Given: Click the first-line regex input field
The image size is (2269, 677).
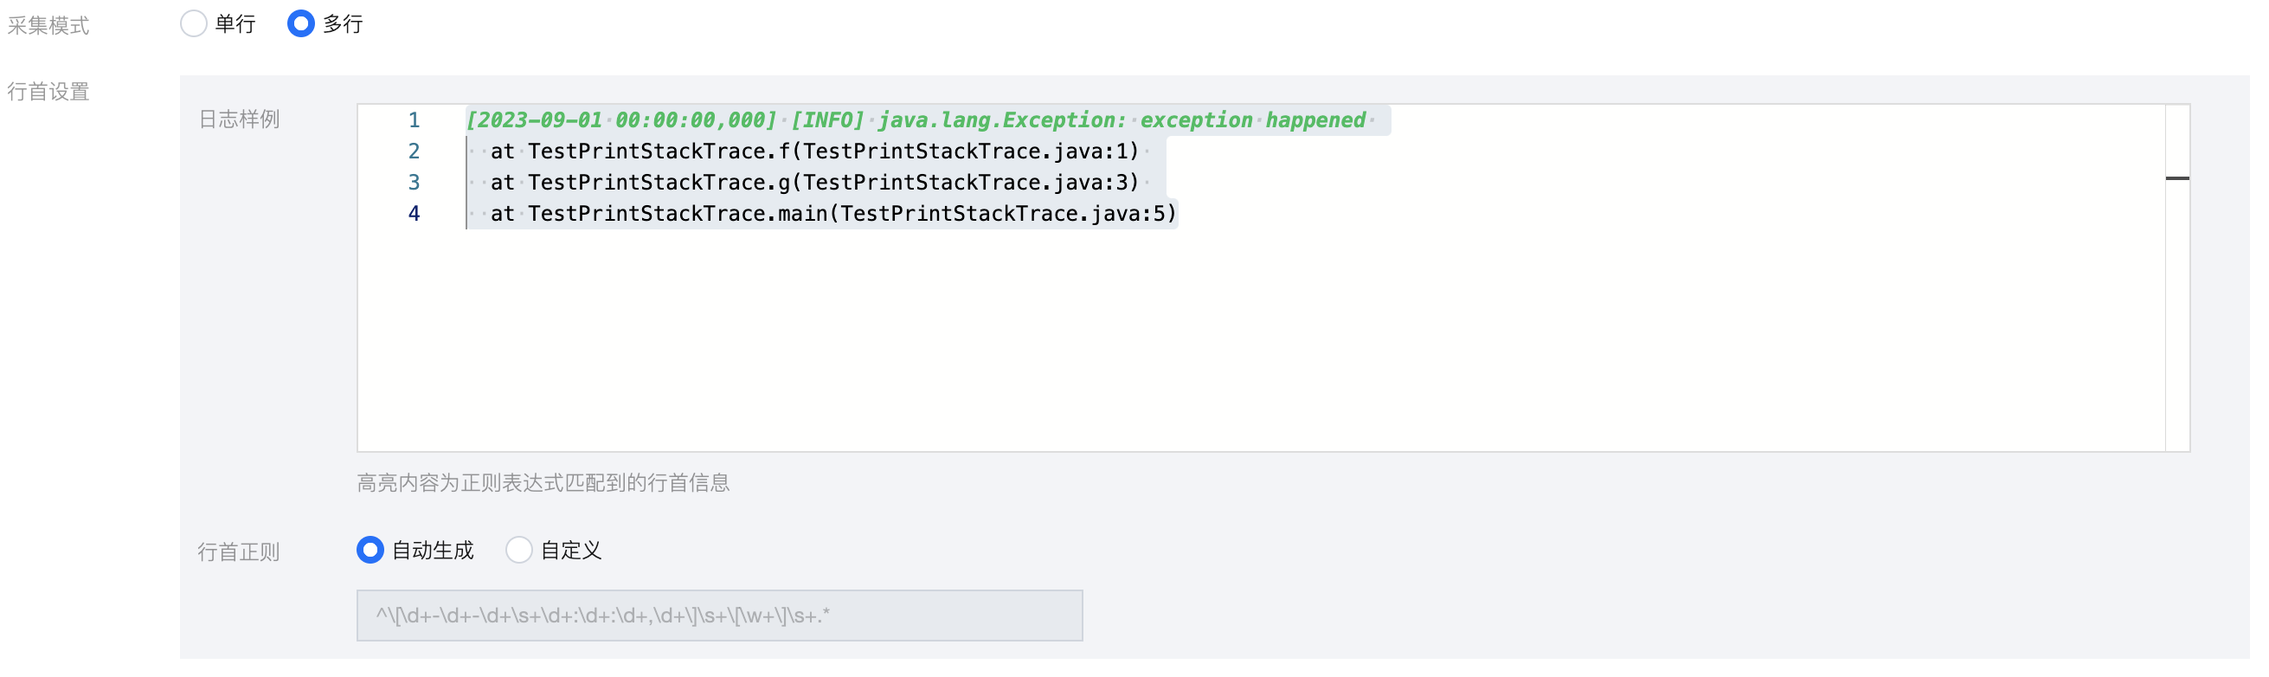Looking at the screenshot, I should pos(719,616).
